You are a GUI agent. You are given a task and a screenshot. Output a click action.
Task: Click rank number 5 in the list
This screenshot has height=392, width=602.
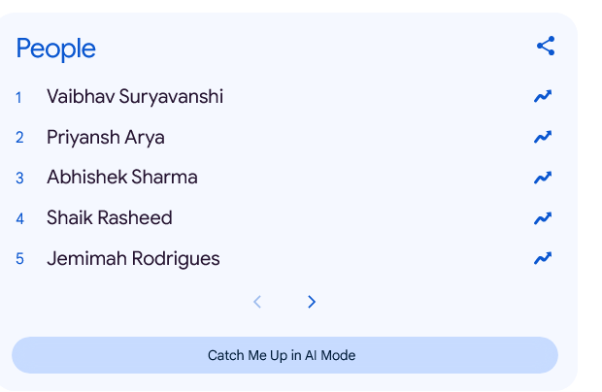click(x=19, y=259)
